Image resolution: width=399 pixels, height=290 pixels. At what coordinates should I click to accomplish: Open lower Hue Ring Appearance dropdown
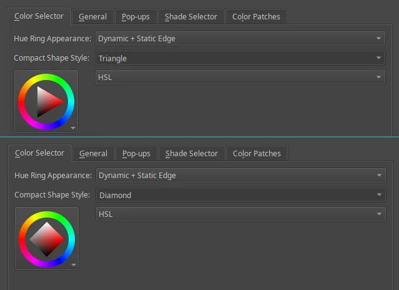coord(241,176)
